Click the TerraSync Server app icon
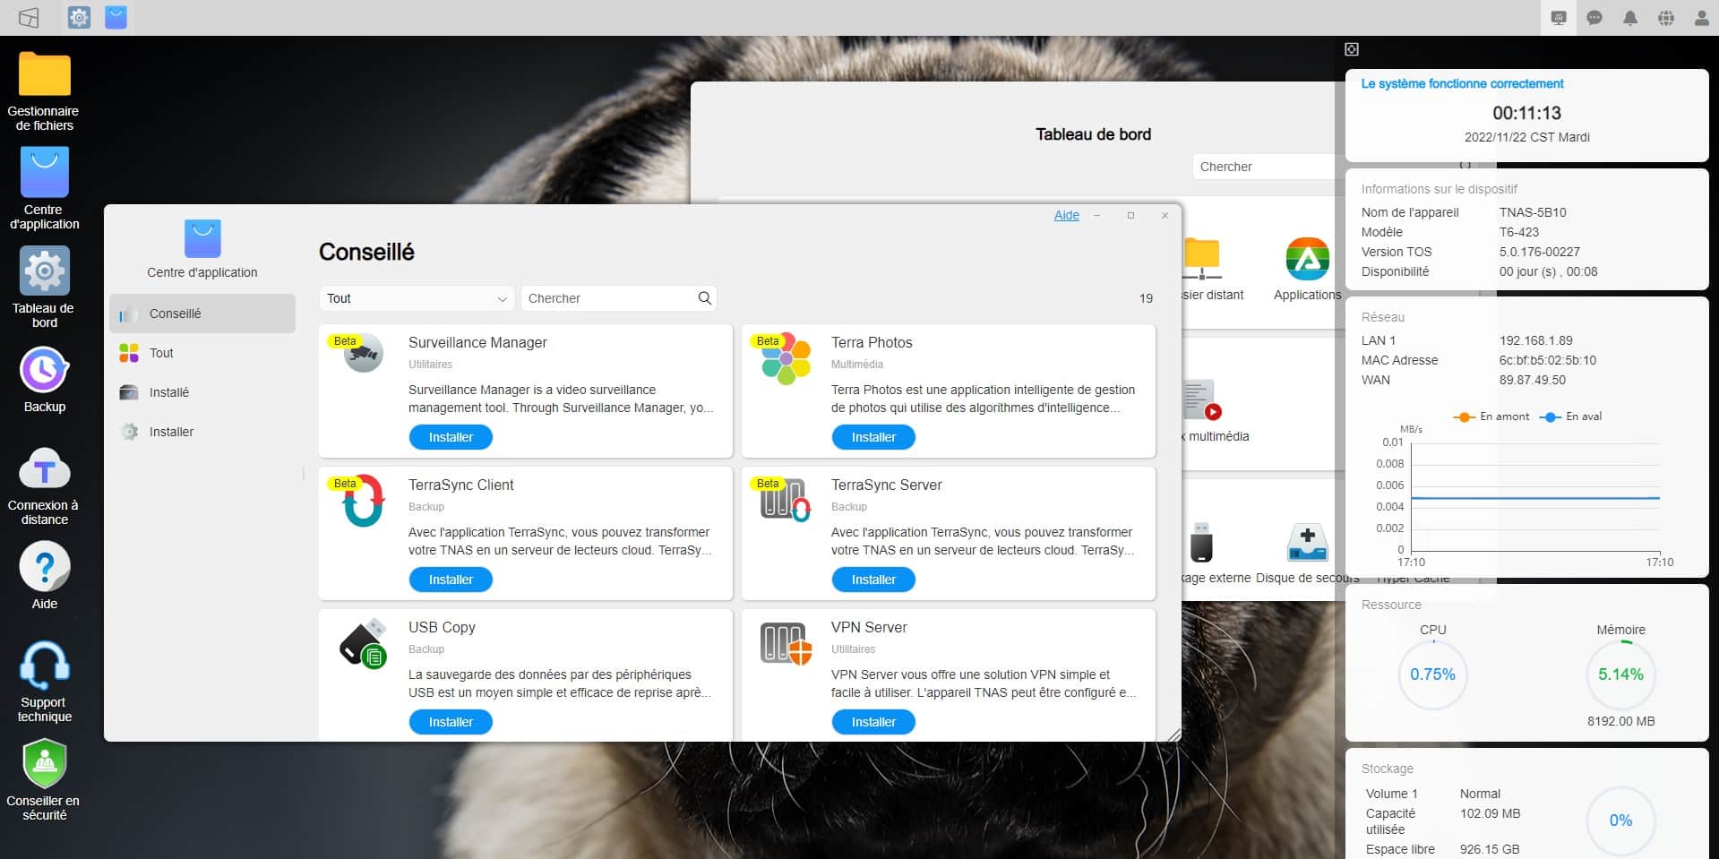The width and height of the screenshot is (1719, 859). 786,499
